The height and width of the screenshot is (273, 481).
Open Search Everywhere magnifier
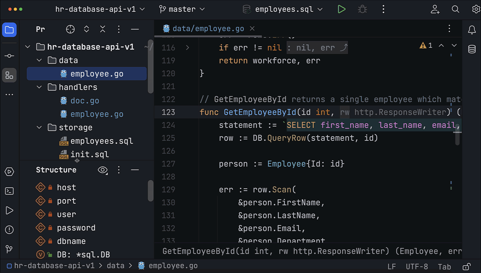coord(455,9)
